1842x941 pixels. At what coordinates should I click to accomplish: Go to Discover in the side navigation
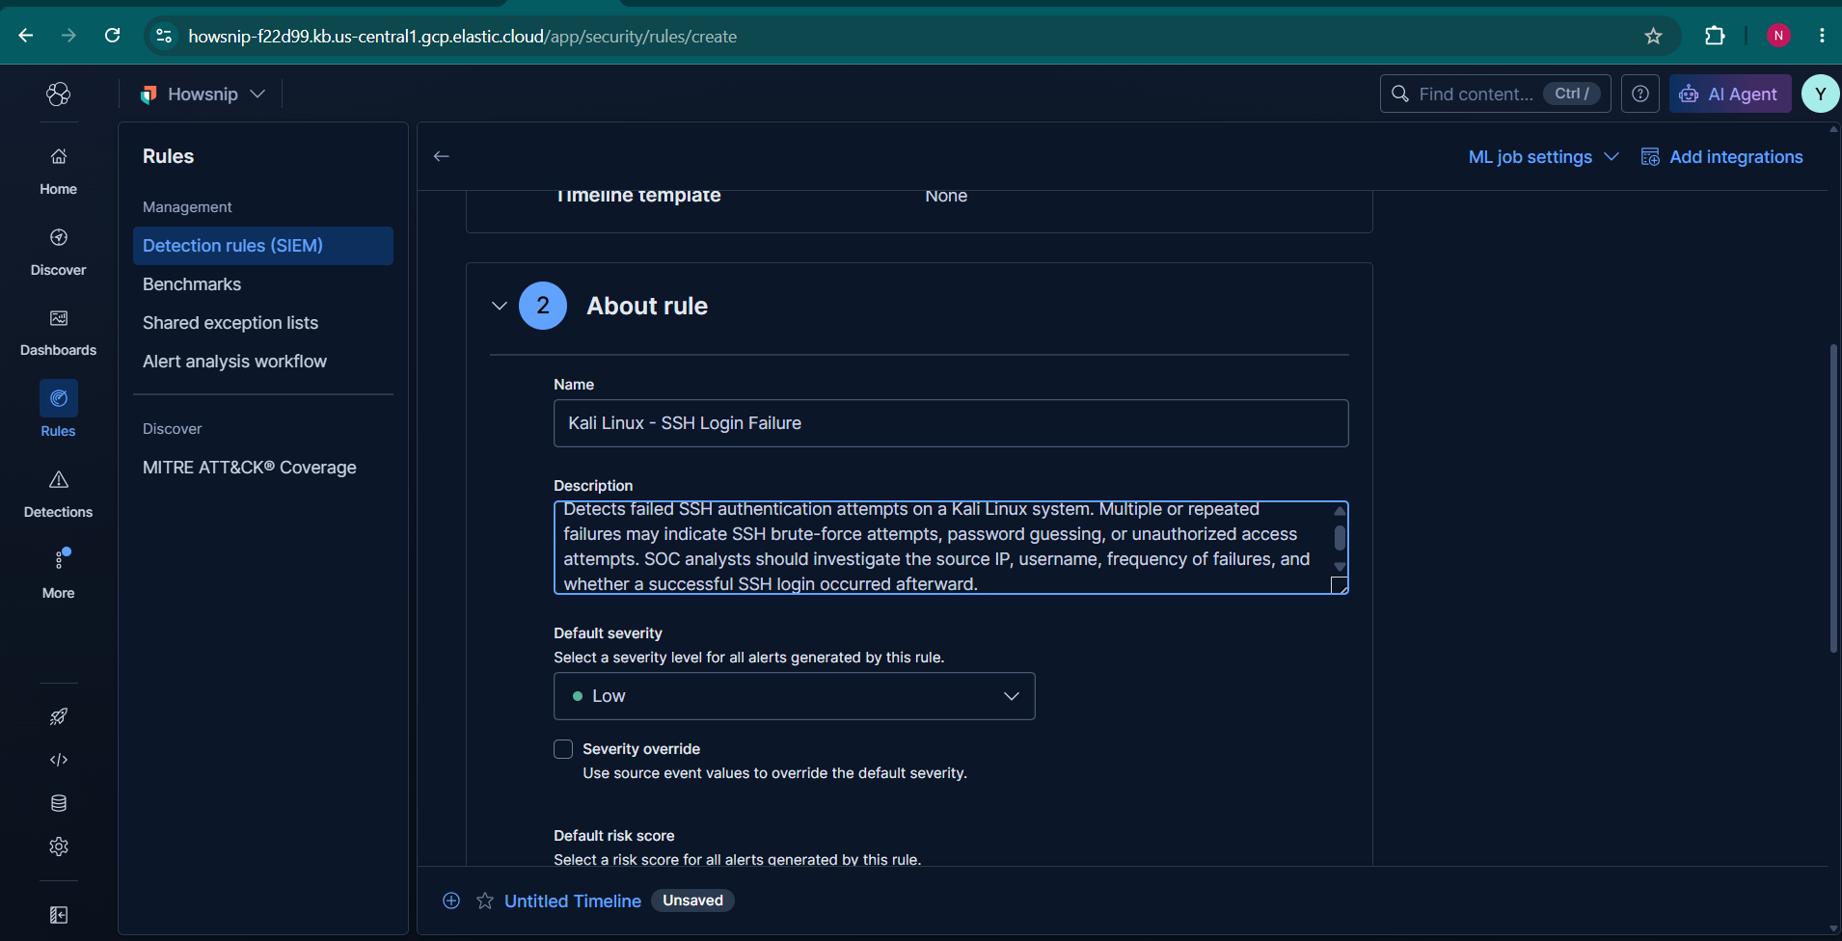pyautogui.click(x=59, y=251)
